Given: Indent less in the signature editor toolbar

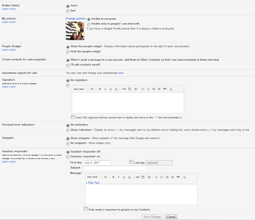Looking at the screenshot, I should (154, 89).
